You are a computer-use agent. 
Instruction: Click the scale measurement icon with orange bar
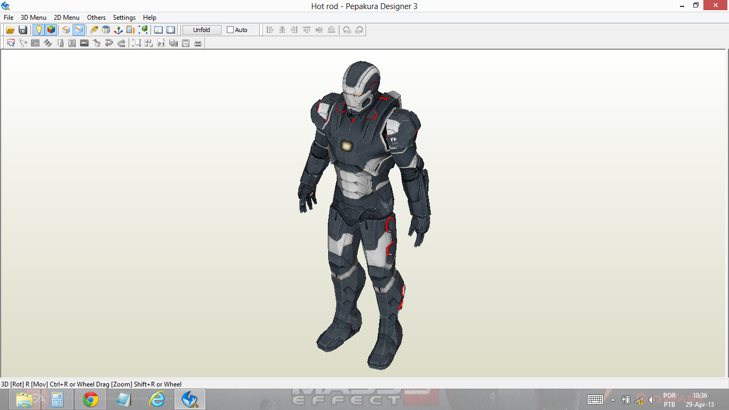pos(131,30)
